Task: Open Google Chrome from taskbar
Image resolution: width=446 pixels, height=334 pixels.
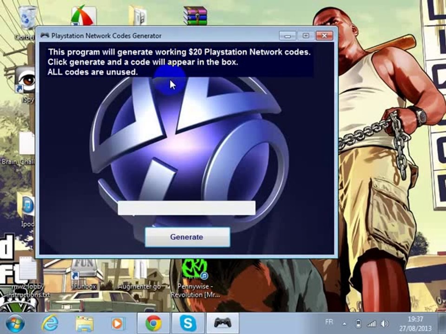Action: pyautogui.click(x=154, y=323)
